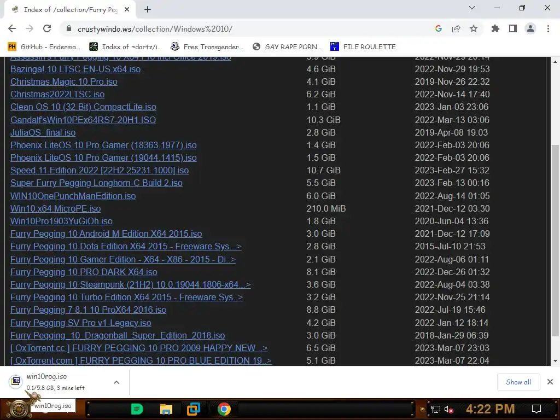
Task: Open the blue squares taskbar app
Action: (x=194, y=409)
